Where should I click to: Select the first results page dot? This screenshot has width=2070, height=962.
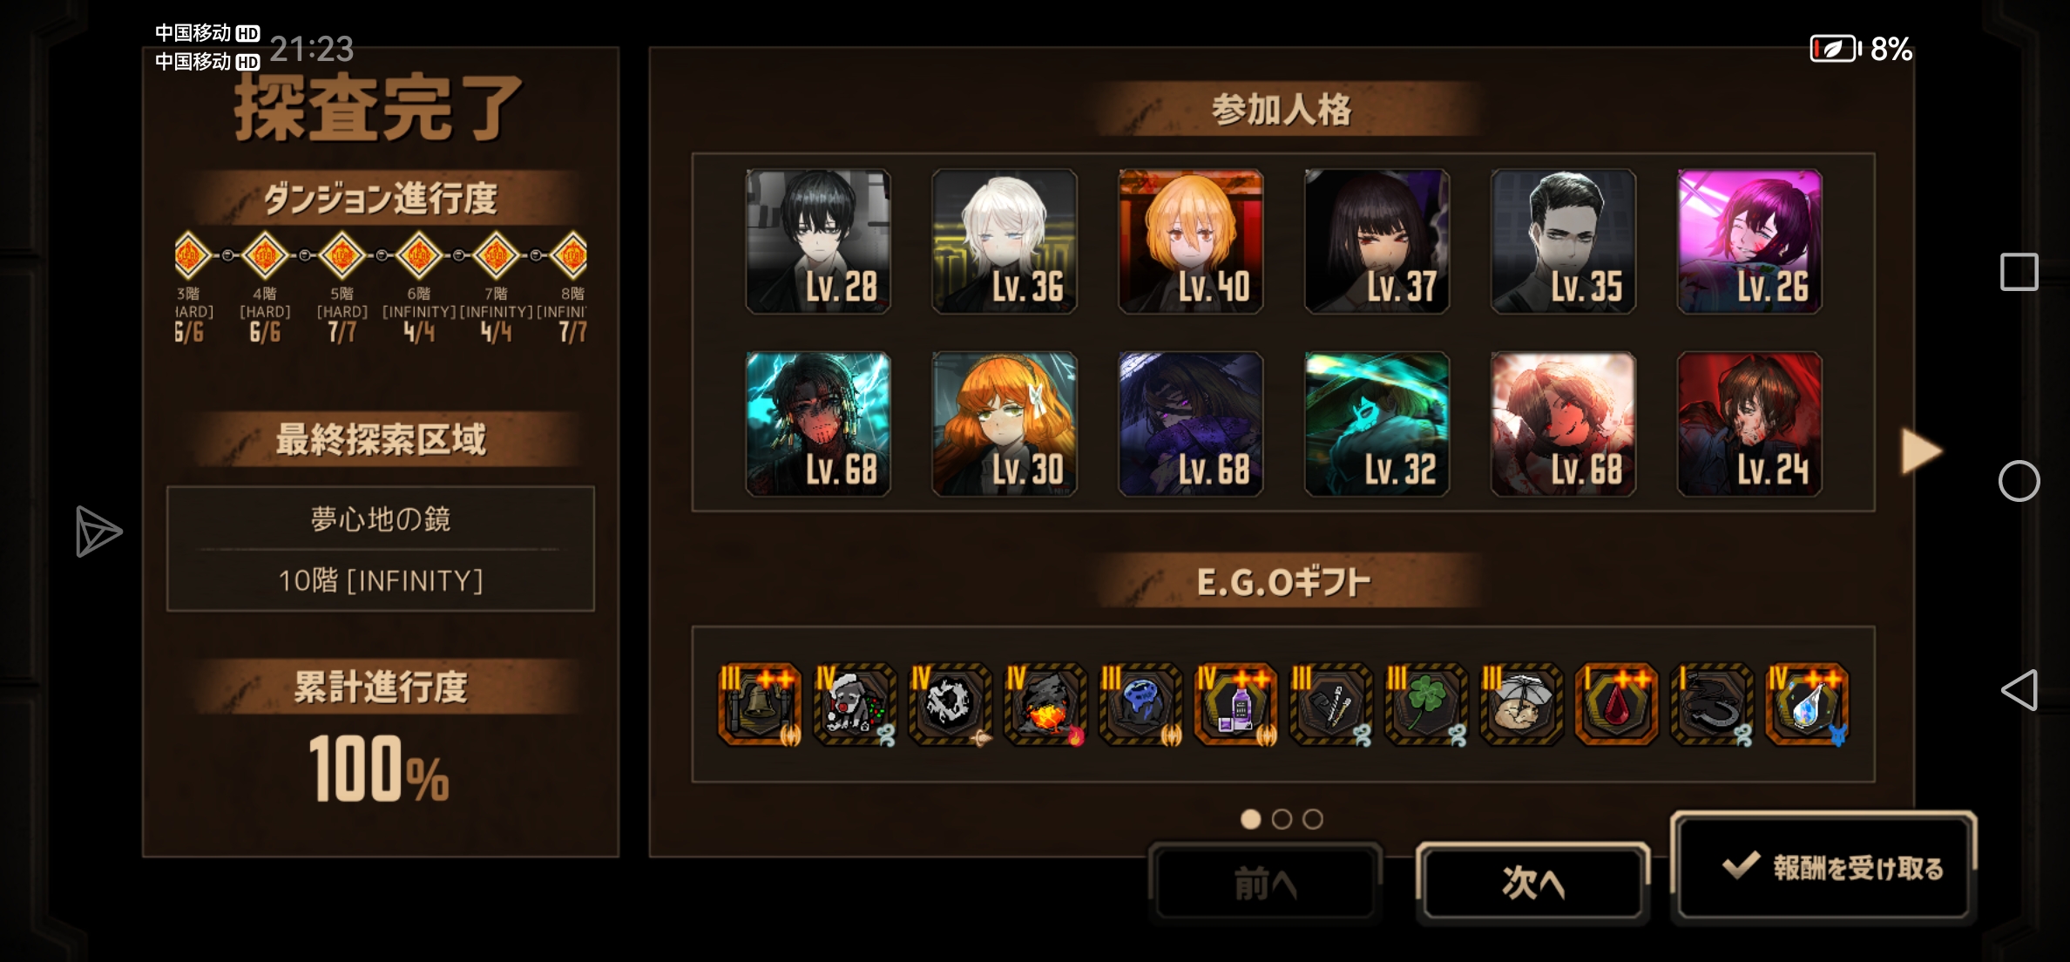[1250, 819]
